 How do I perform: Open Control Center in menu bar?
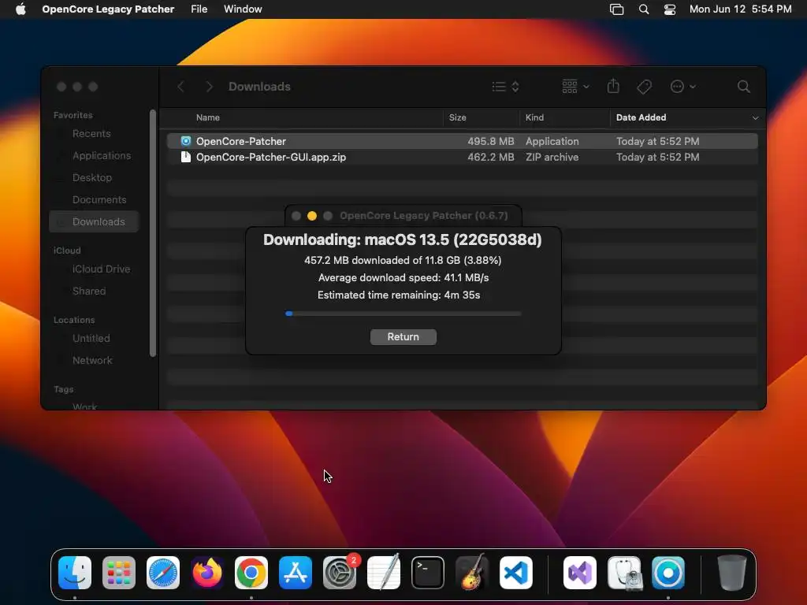pyautogui.click(x=670, y=9)
